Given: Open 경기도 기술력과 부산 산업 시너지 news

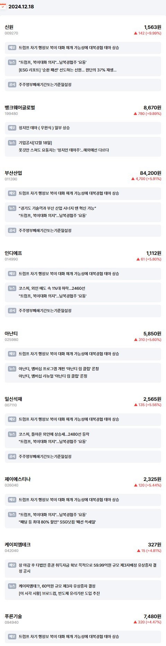Looking at the screenshot, I should pyautogui.click(x=57, y=208).
